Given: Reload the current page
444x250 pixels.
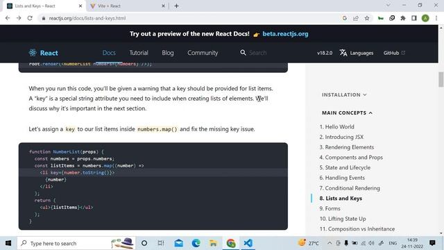Looking at the screenshot, I should click(30, 18).
